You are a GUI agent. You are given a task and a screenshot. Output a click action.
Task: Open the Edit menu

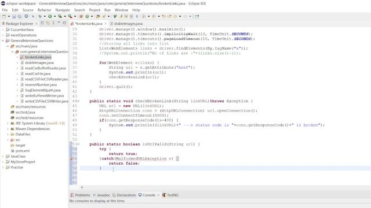15,10
